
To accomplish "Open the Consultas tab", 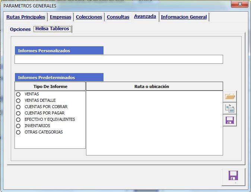I will [x=118, y=17].
